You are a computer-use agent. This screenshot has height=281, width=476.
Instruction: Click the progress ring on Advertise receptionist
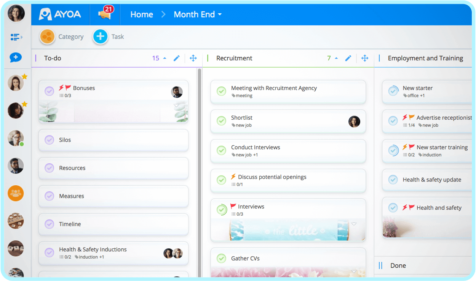[x=393, y=121]
